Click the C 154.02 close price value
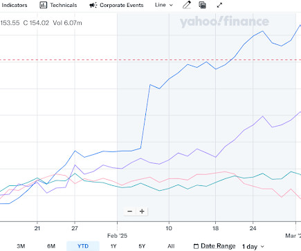Viewport: 301px width, 251px height. [x=36, y=23]
